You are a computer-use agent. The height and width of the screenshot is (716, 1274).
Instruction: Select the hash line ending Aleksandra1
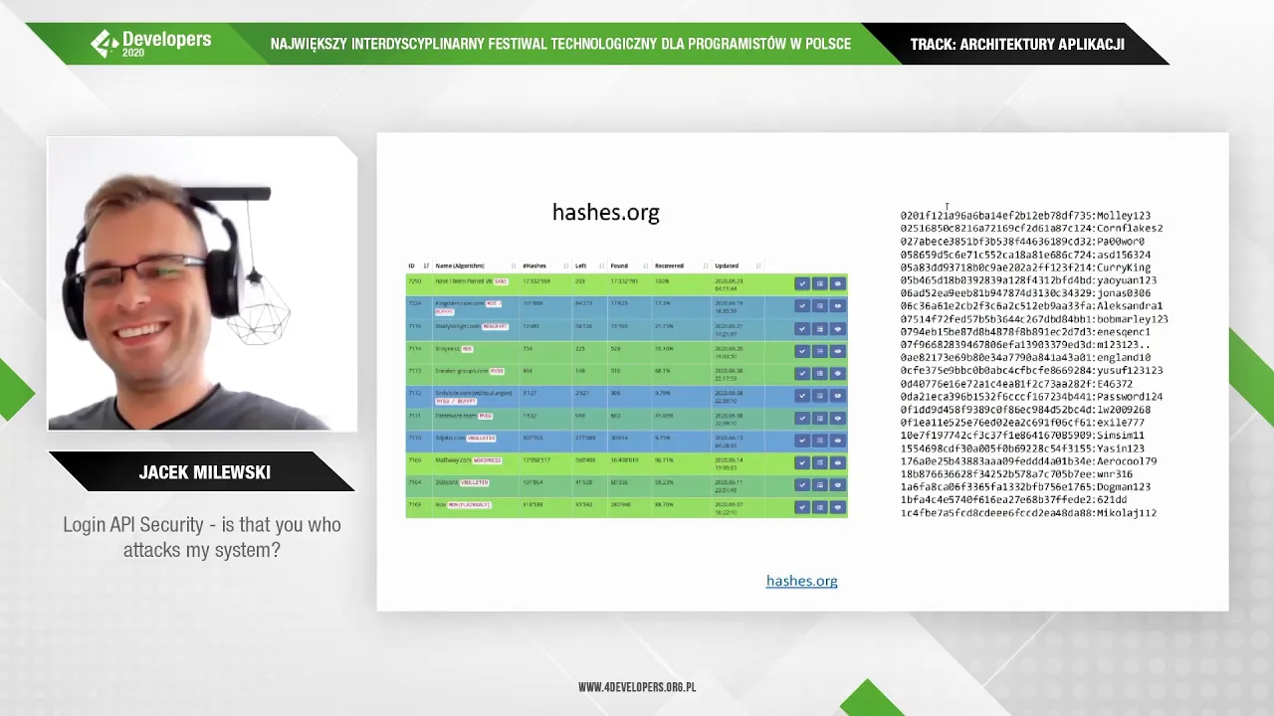[1031, 305]
